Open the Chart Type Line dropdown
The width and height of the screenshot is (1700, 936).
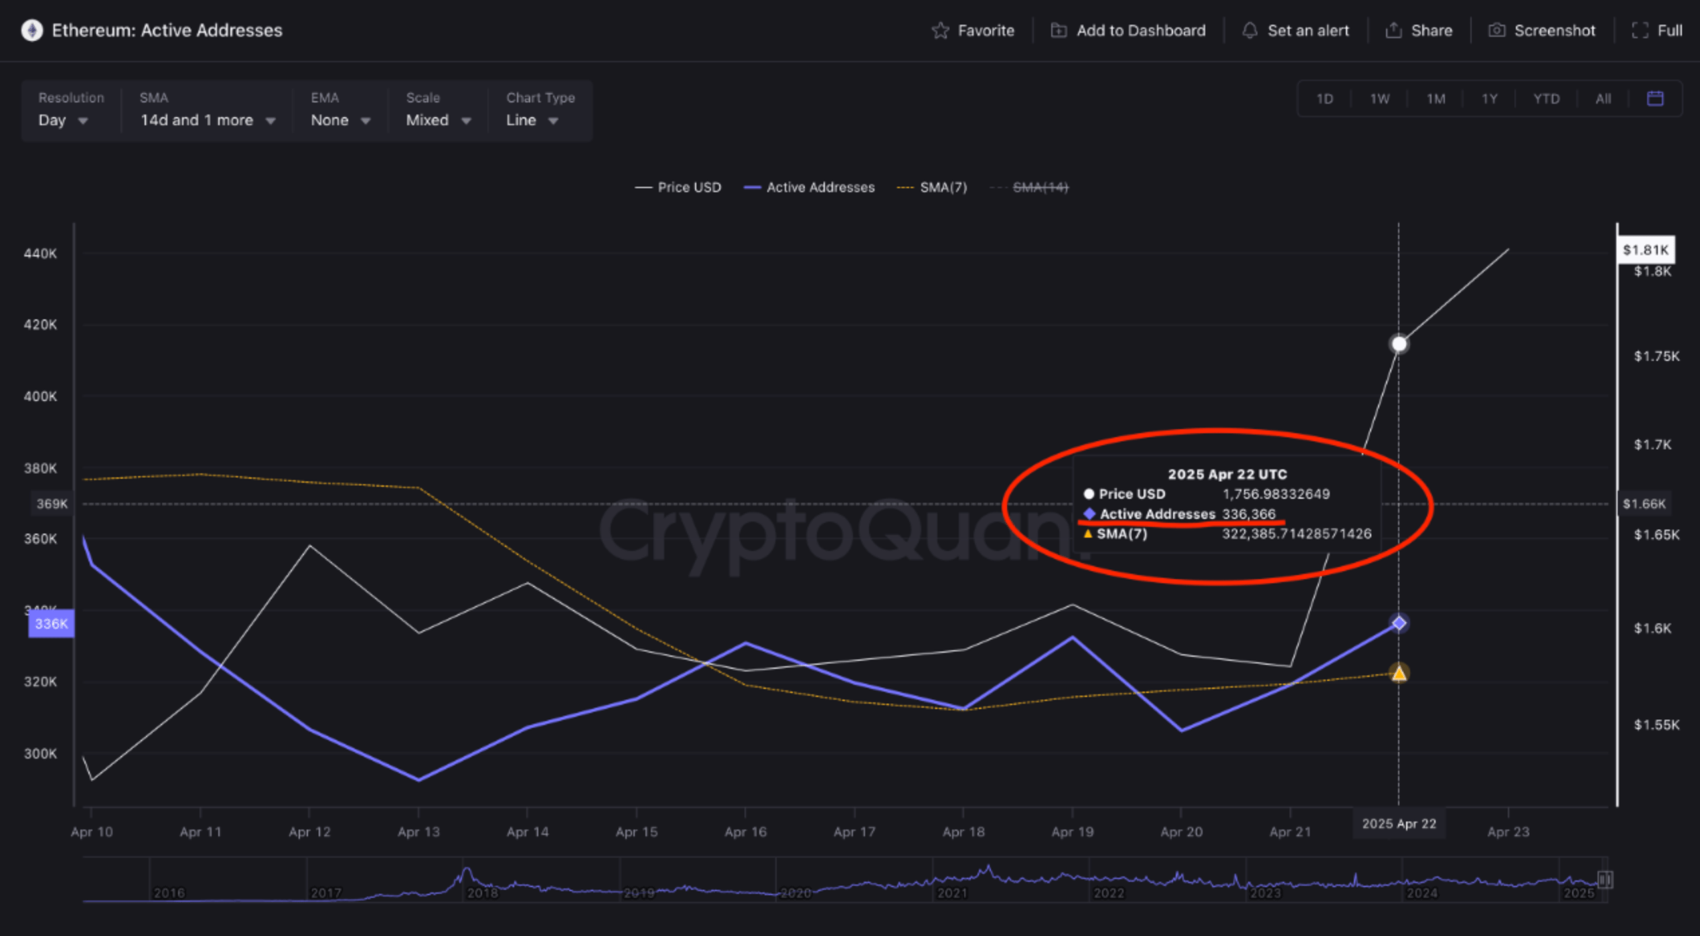(x=532, y=121)
